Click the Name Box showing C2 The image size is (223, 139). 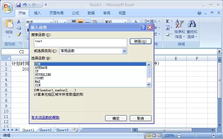(x=21, y=52)
